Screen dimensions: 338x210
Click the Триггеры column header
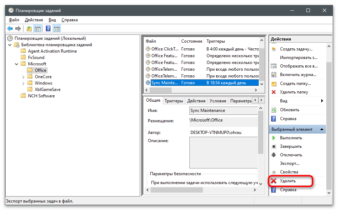pos(216,41)
